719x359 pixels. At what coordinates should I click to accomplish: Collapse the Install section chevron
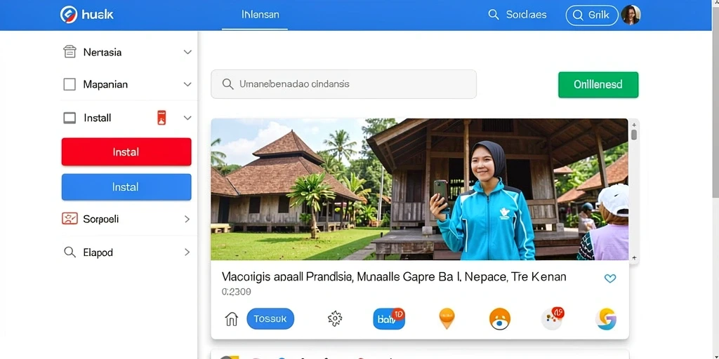187,118
